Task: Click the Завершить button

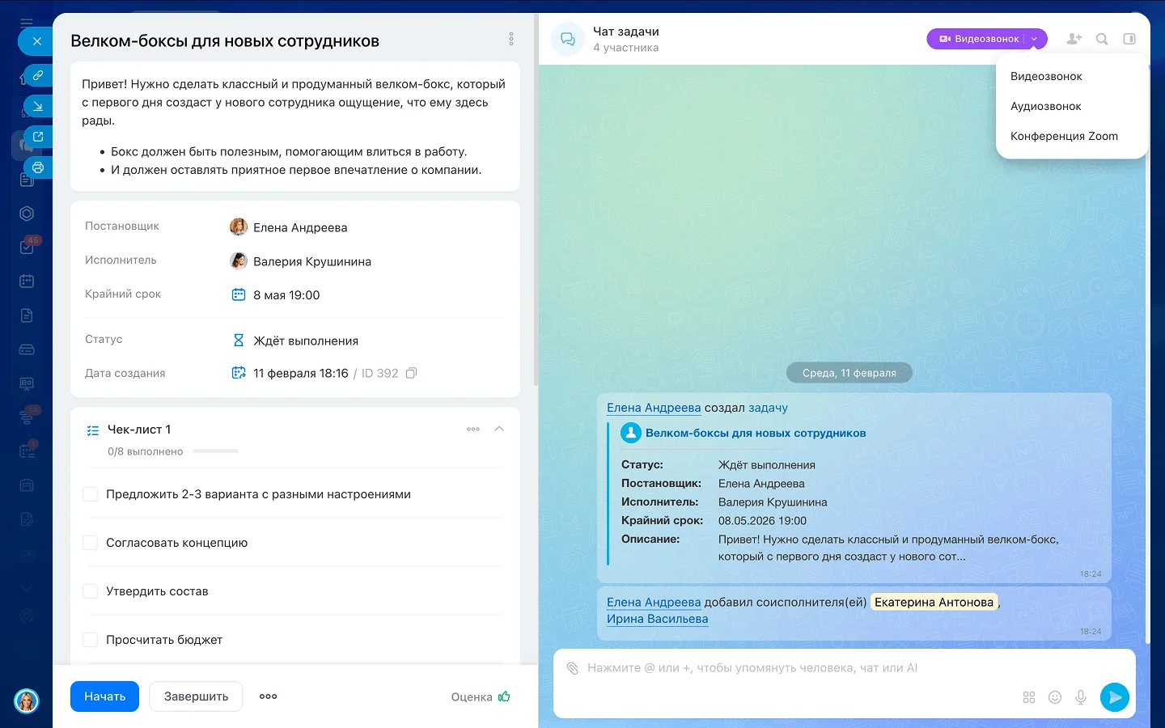Action: (196, 696)
